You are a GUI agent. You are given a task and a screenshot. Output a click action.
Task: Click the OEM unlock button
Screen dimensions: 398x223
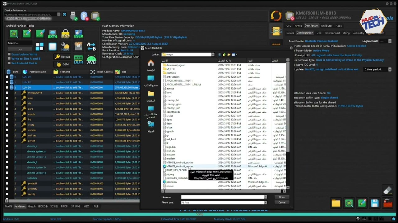(x=62, y=64)
